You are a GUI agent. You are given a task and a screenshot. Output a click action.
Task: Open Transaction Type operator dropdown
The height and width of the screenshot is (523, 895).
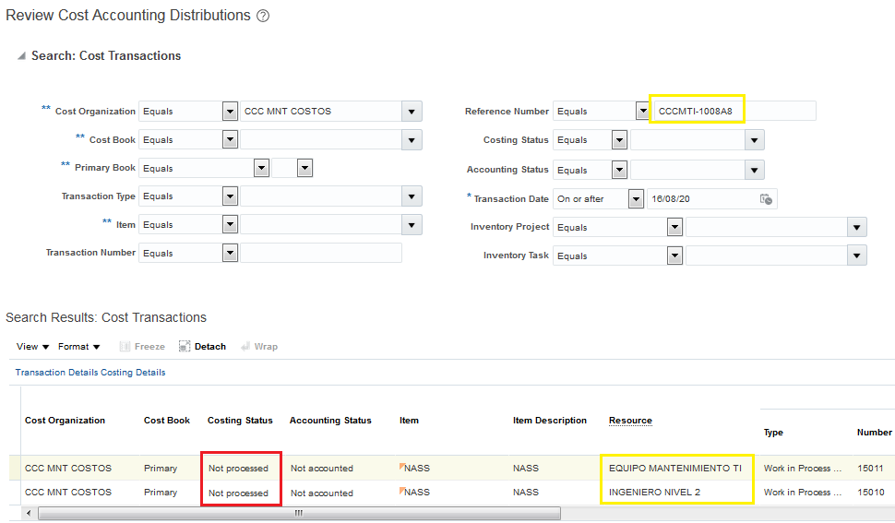click(x=230, y=196)
